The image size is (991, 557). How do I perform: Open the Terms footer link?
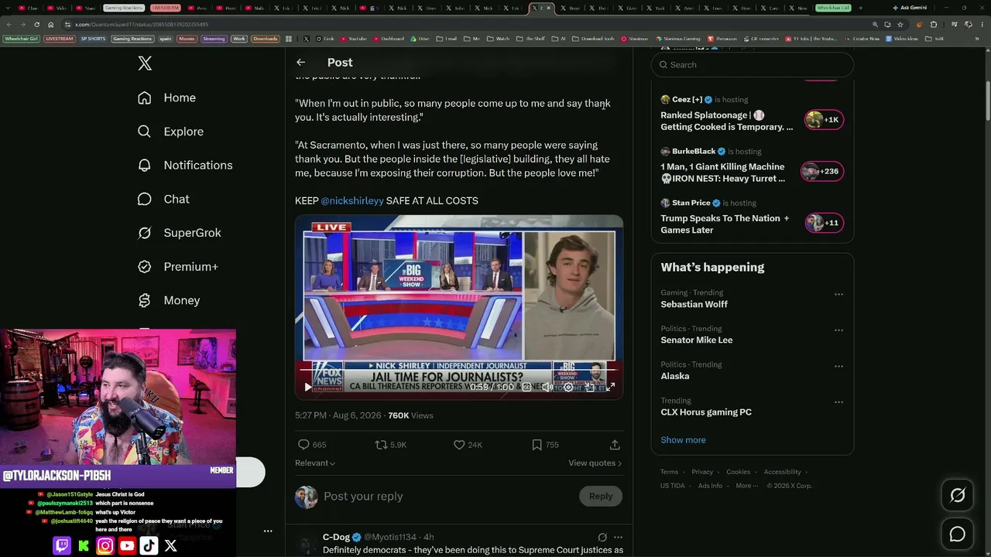tap(669, 472)
